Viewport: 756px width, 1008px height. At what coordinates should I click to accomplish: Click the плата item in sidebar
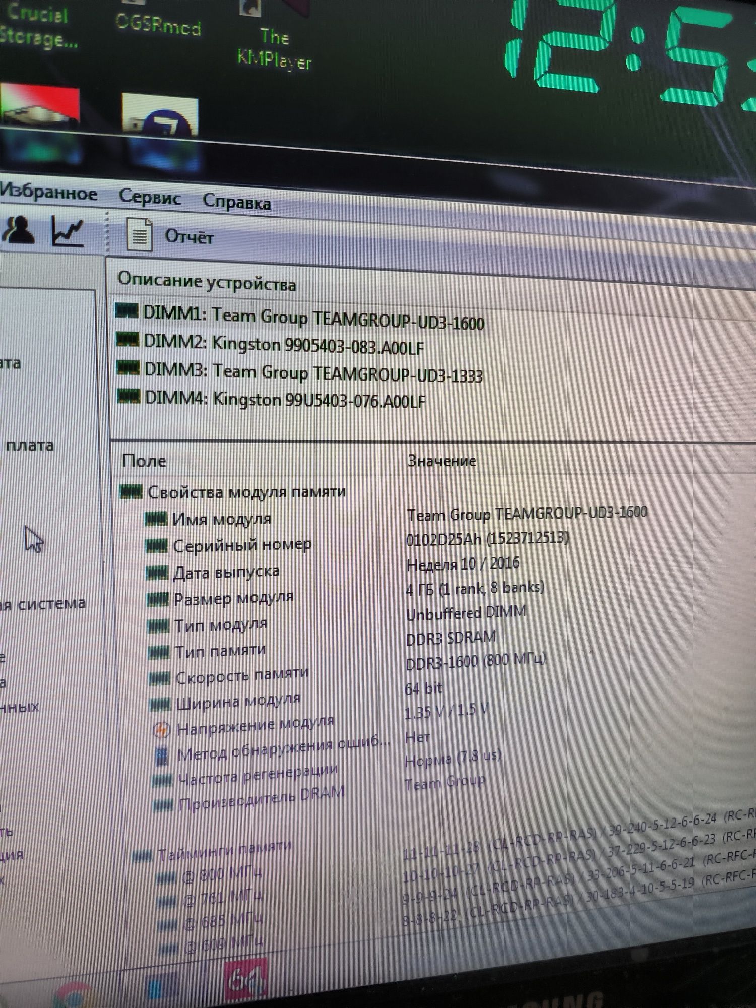pos(30,446)
